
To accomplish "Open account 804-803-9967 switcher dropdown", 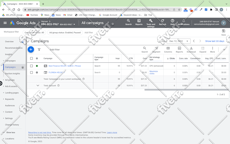I will (74, 24).
